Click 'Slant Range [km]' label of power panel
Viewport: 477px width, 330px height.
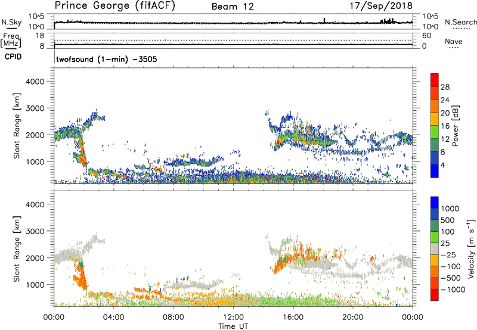click(17, 126)
